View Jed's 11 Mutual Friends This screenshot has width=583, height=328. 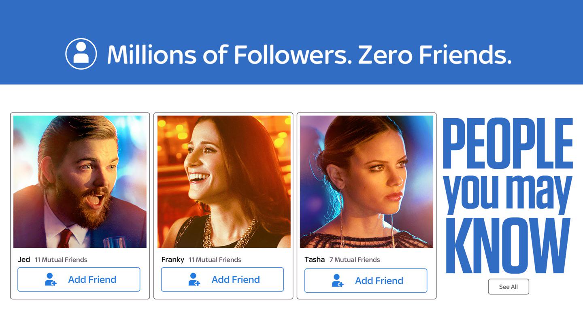pos(61,260)
